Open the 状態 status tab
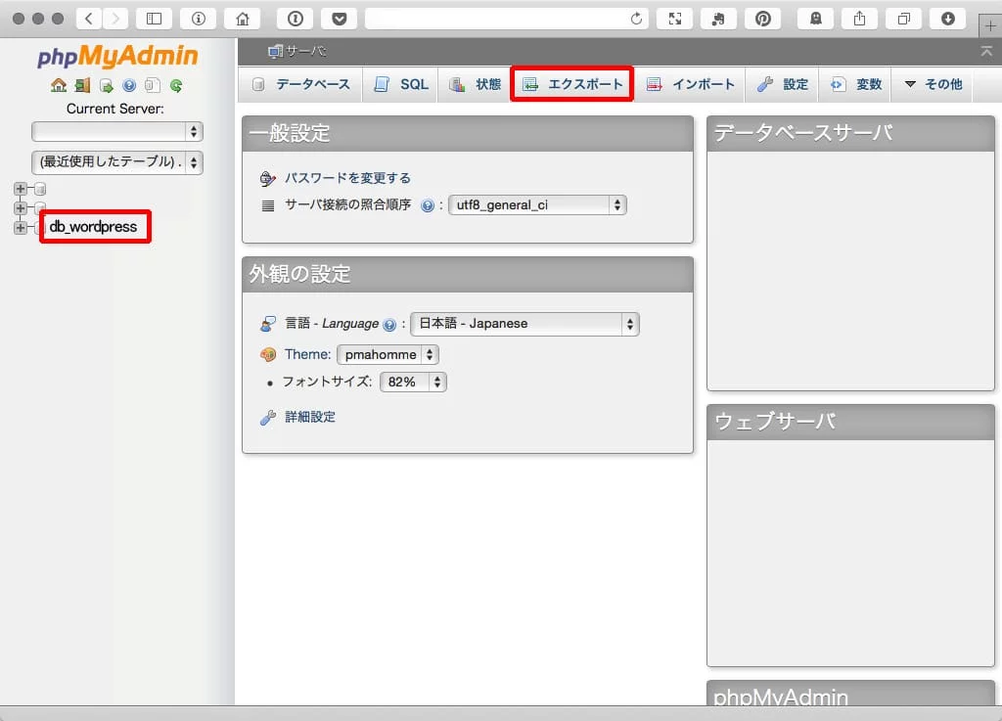1002x721 pixels. pos(475,84)
